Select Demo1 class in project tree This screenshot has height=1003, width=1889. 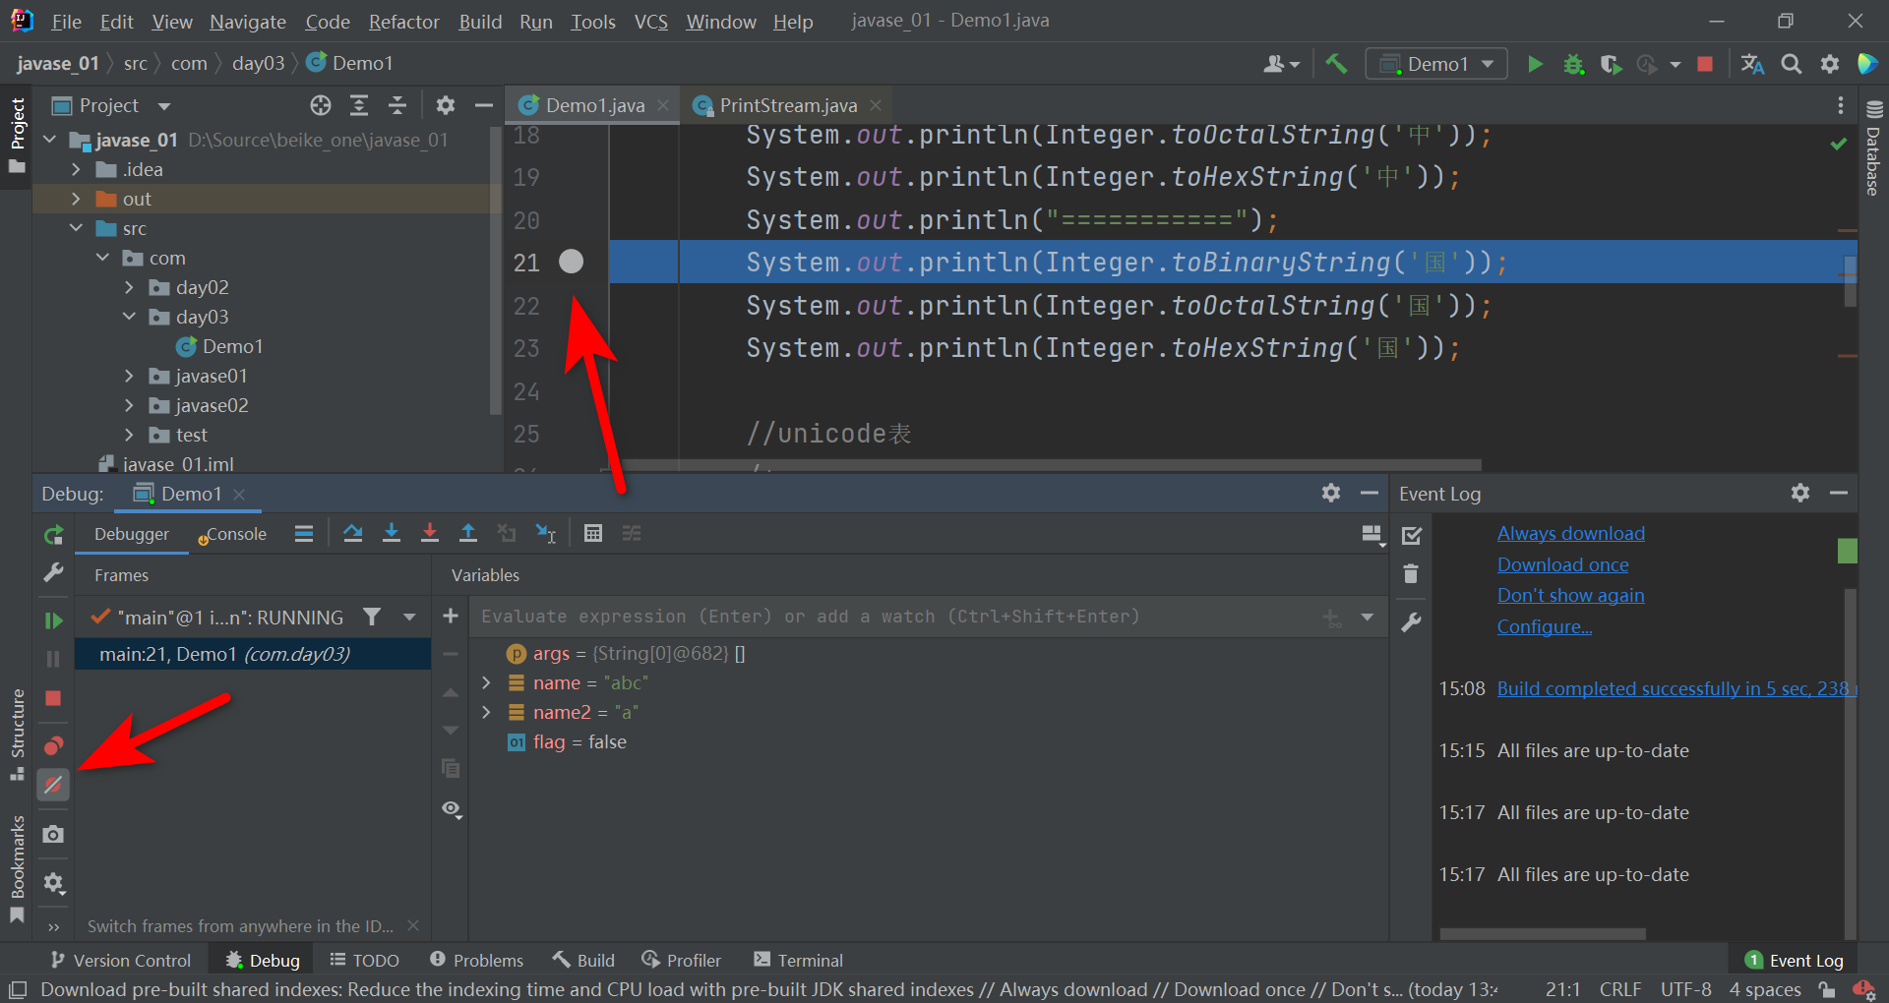[231, 346]
